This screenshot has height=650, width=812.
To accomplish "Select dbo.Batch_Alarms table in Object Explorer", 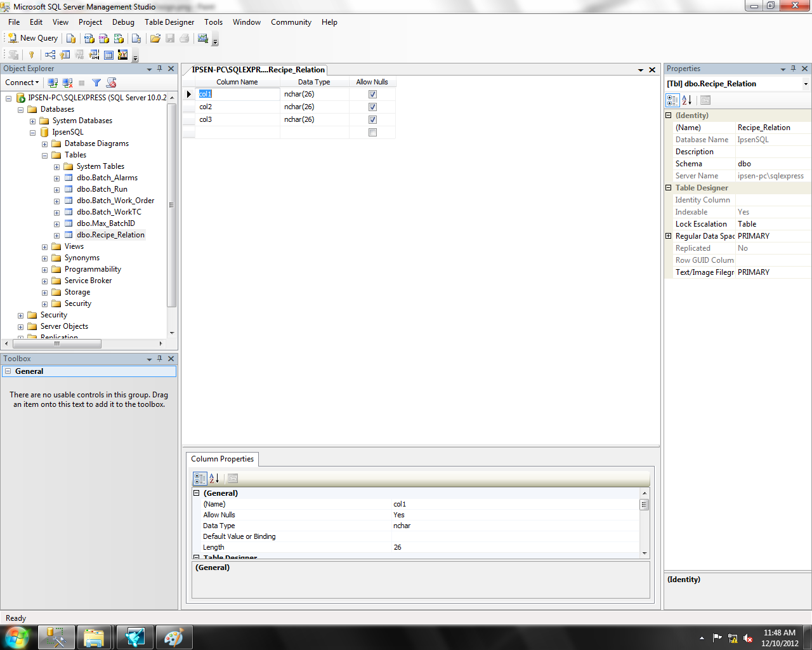I will [107, 178].
